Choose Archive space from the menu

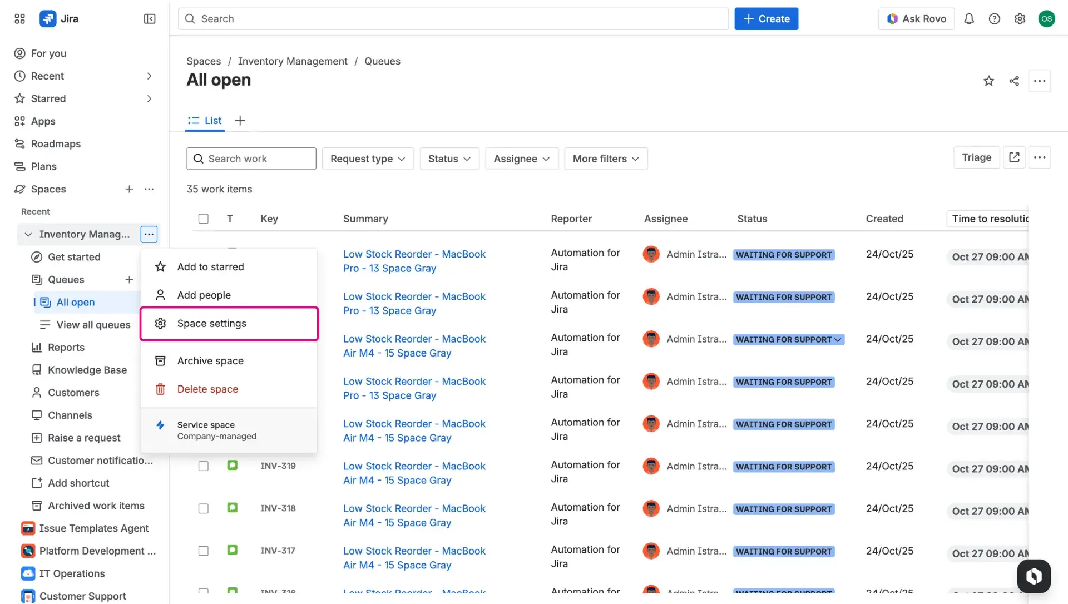210,360
